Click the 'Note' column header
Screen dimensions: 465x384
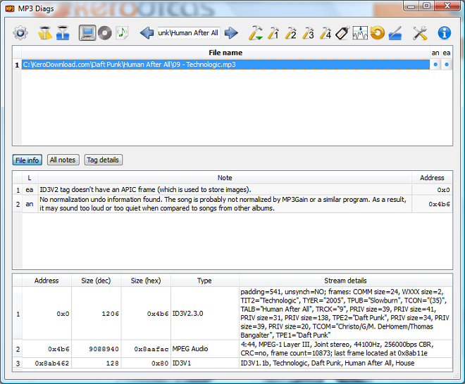225,178
